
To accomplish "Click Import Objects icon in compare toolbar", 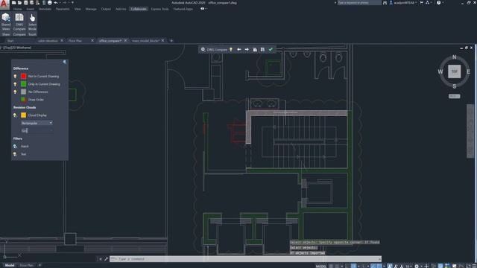I will pyautogui.click(x=255, y=49).
